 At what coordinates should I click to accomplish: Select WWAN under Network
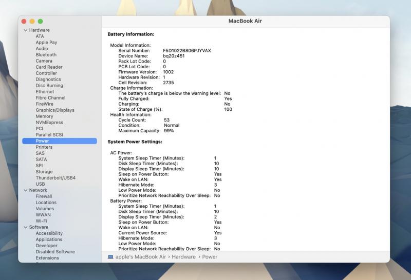point(43,215)
